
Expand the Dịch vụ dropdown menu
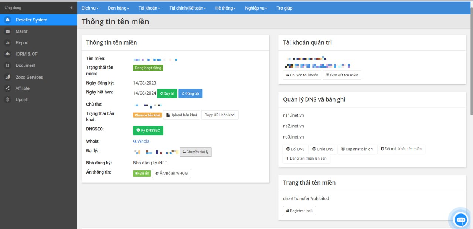90,8
